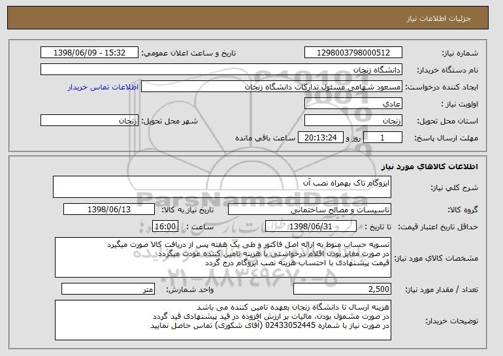Select the remaining days field showing 1
This screenshot has width=503, height=356.
point(382,138)
